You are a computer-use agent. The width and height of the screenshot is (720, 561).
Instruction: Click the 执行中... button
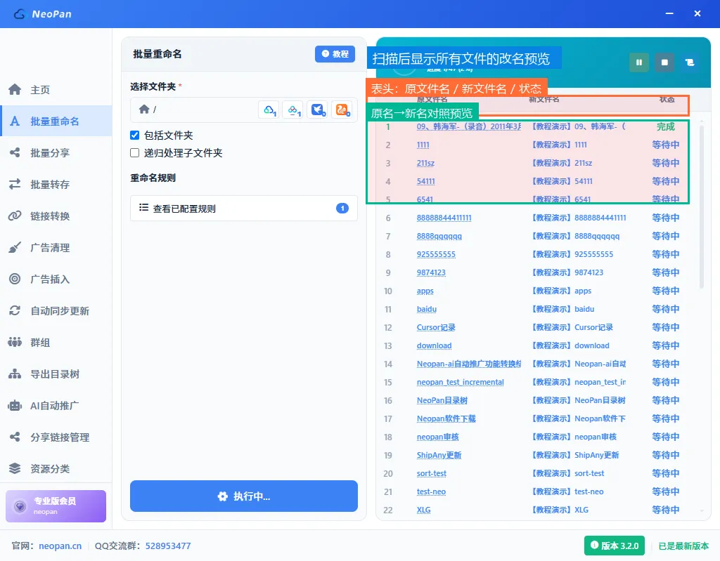(x=244, y=496)
